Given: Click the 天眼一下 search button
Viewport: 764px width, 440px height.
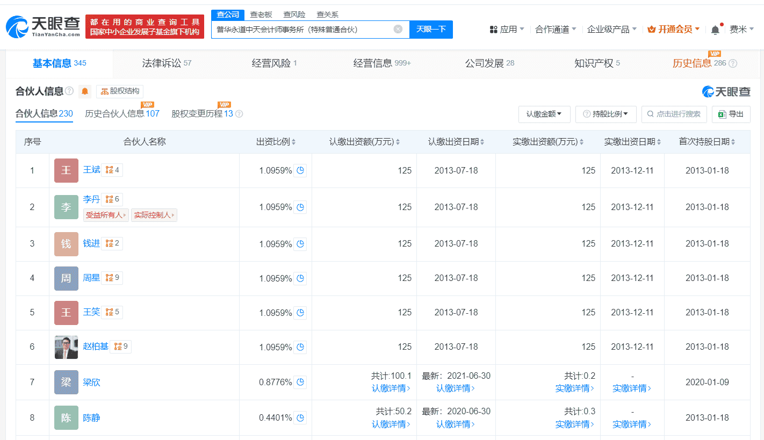Looking at the screenshot, I should point(431,30).
